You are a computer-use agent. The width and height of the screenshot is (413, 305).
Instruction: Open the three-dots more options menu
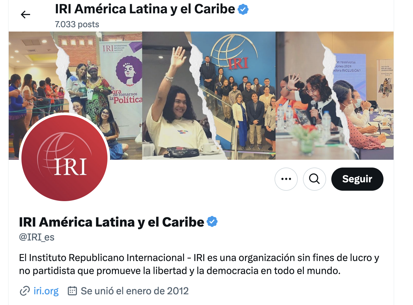pos(286,179)
